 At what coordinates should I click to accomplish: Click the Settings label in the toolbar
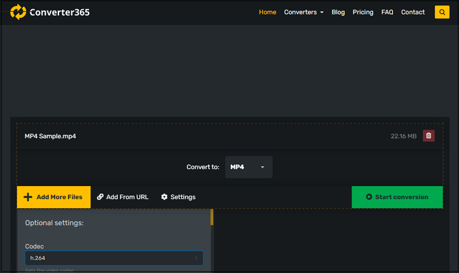click(x=183, y=197)
